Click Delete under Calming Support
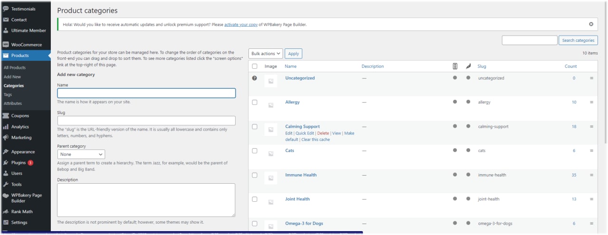This screenshot has height=235, width=608. [323, 133]
